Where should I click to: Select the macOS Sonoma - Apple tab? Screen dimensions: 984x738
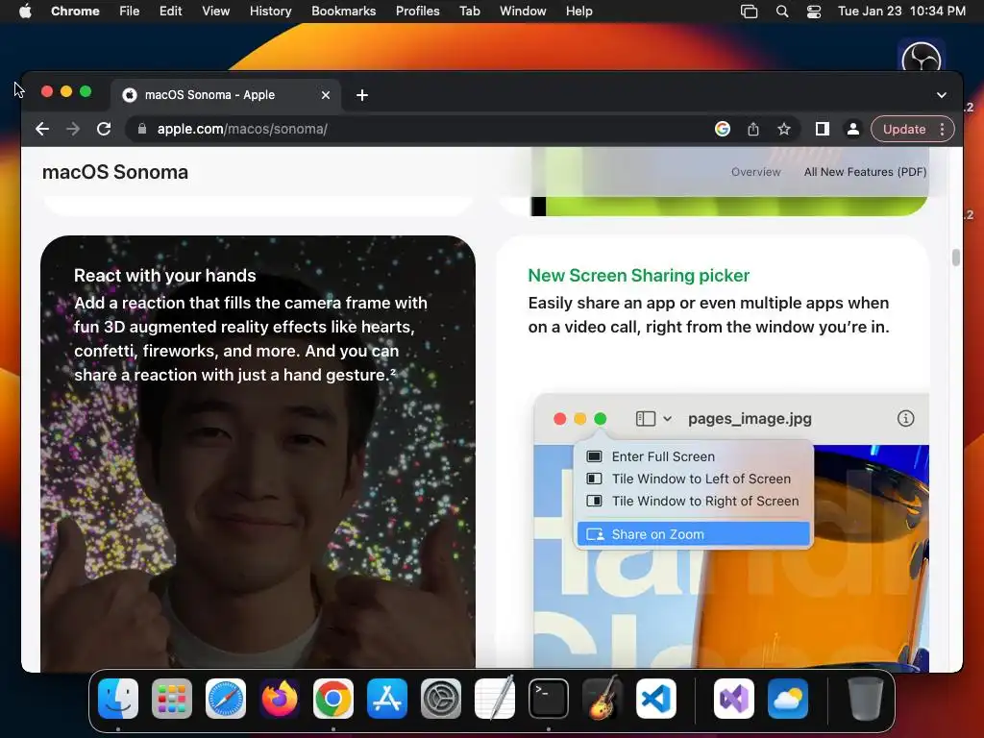(227, 95)
